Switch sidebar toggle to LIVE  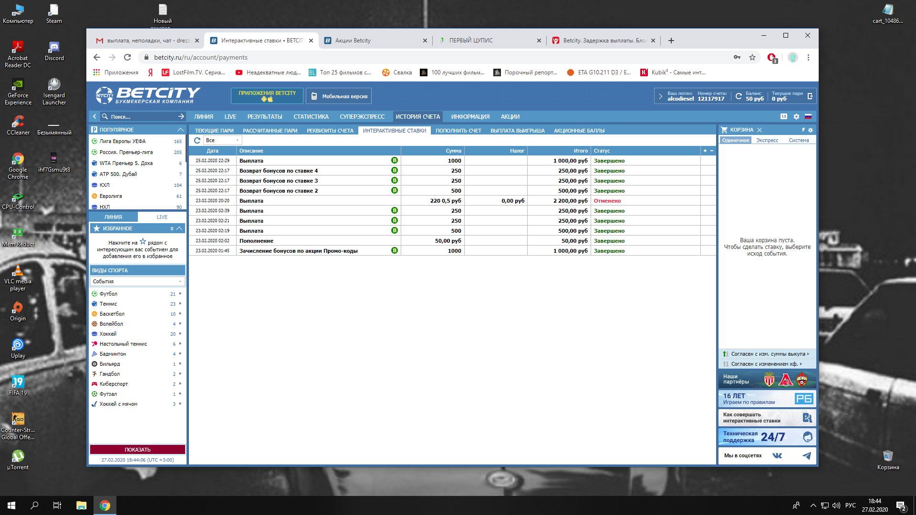coord(162,217)
